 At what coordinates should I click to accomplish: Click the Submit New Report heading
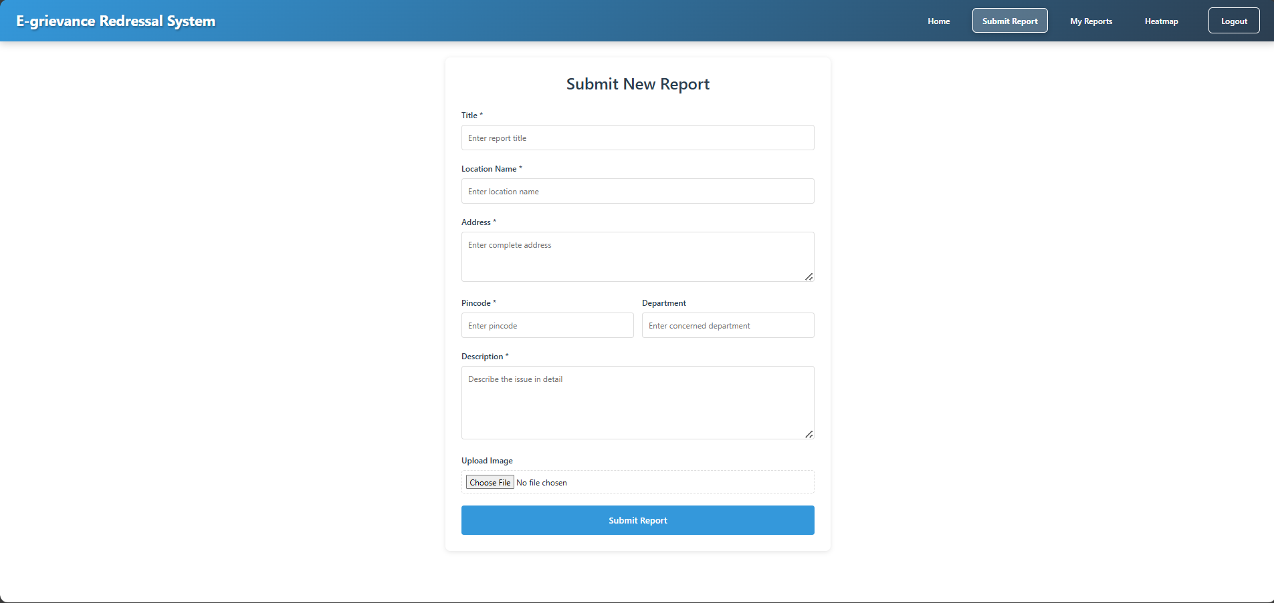click(x=637, y=84)
